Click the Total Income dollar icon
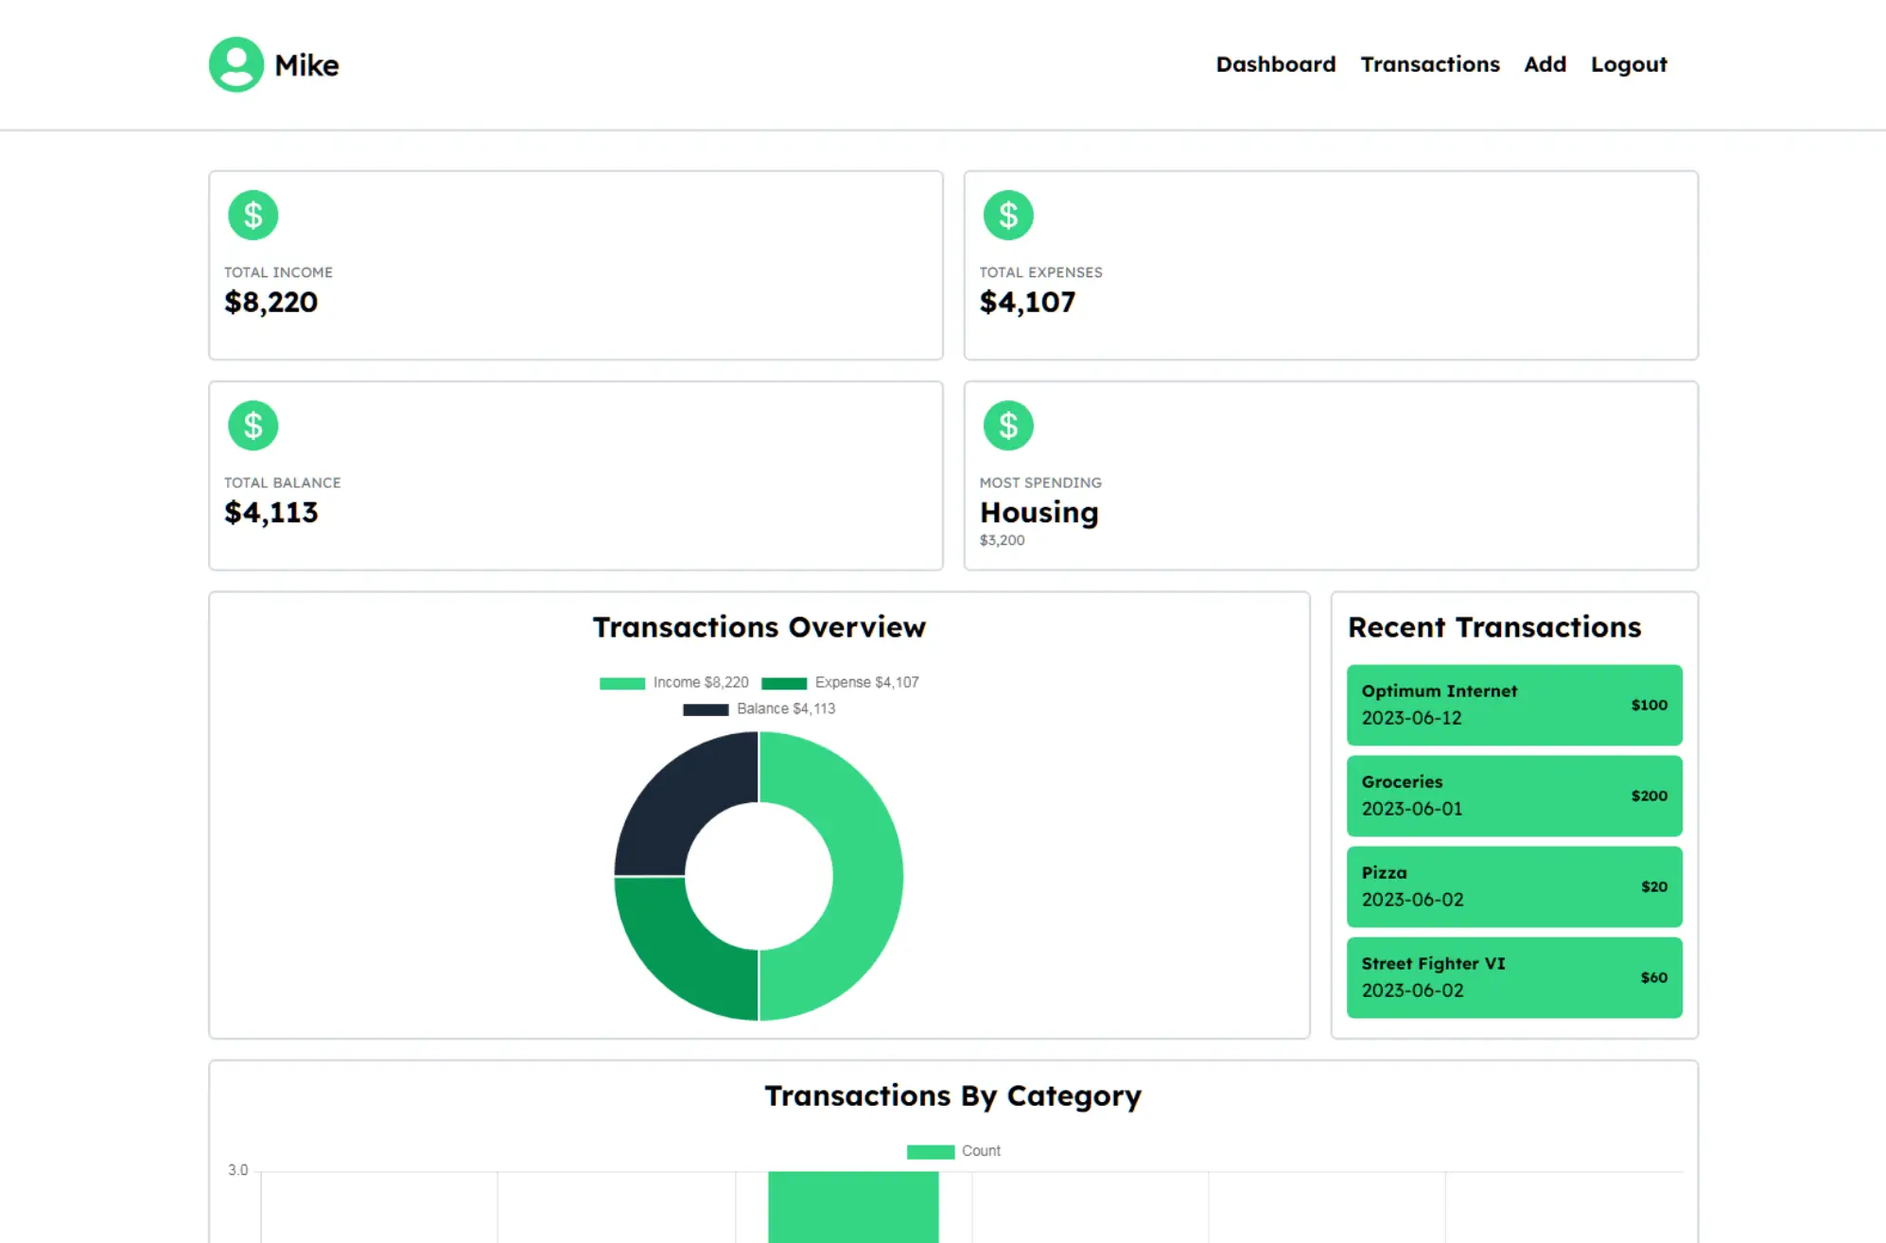The width and height of the screenshot is (1886, 1243). click(x=253, y=216)
